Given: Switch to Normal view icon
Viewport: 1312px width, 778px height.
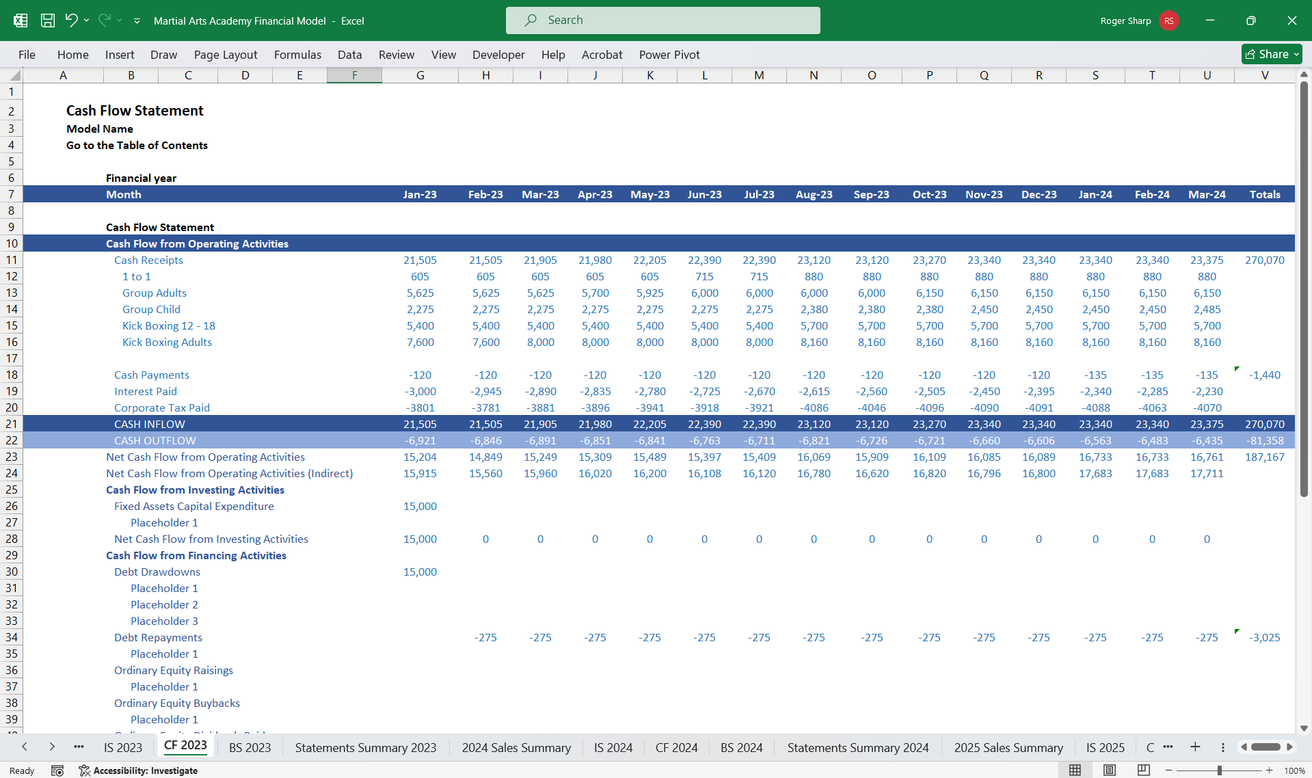Looking at the screenshot, I should tap(1075, 770).
